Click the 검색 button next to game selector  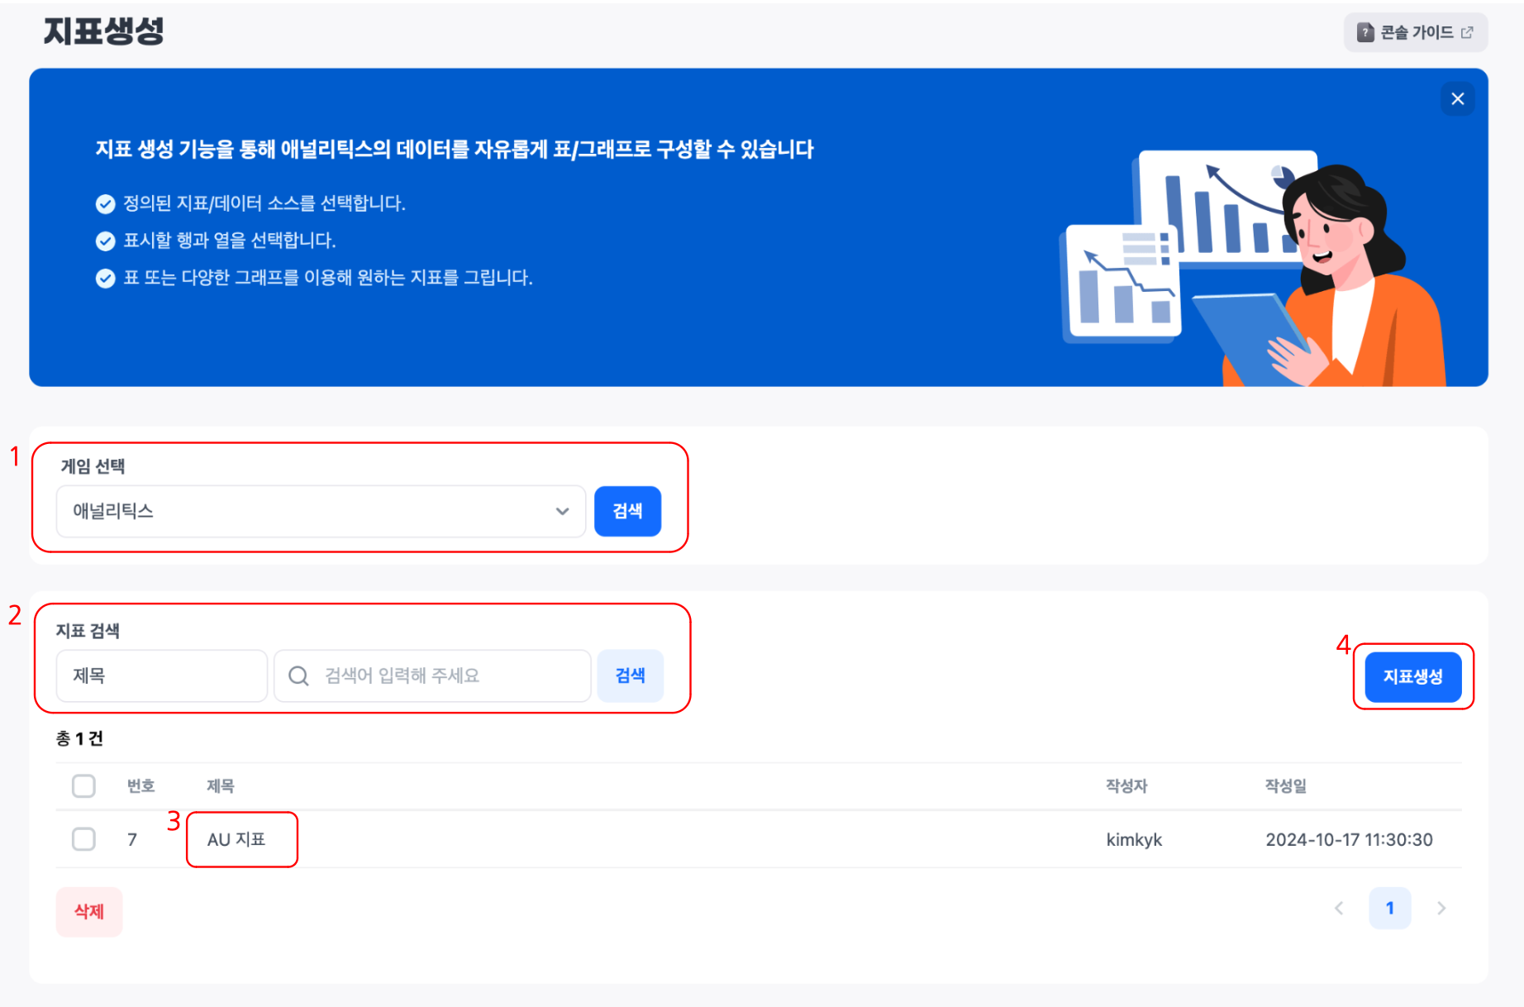pyautogui.click(x=627, y=511)
